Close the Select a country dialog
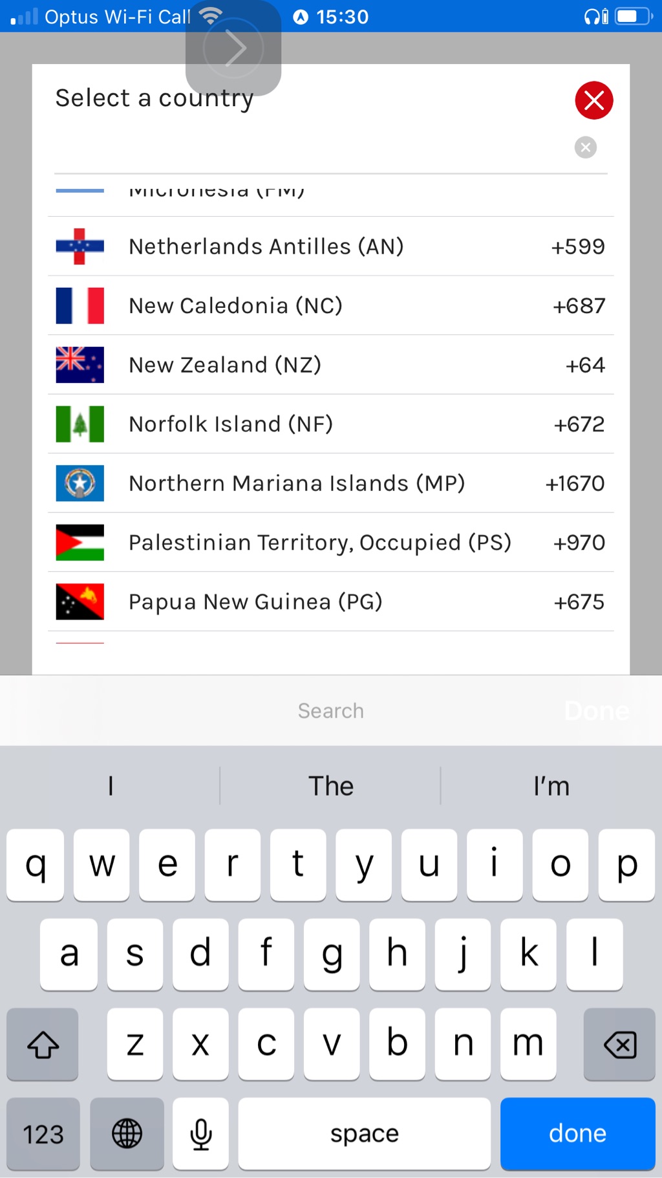This screenshot has height=1178, width=662. [593, 100]
